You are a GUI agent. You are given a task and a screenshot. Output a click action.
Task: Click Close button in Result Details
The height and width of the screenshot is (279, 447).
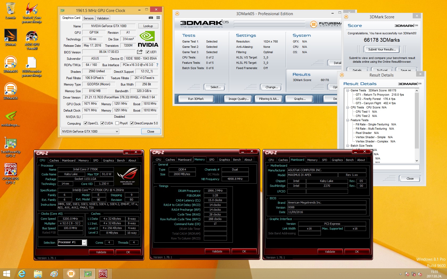pyautogui.click(x=410, y=179)
